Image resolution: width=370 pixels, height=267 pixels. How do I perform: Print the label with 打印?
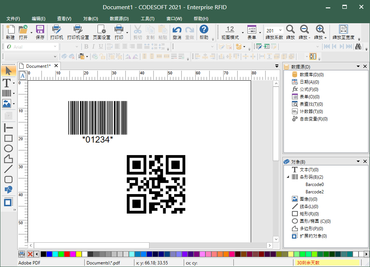pyautogui.click(x=119, y=32)
